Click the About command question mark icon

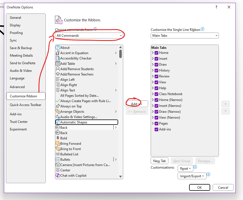click(58, 47)
